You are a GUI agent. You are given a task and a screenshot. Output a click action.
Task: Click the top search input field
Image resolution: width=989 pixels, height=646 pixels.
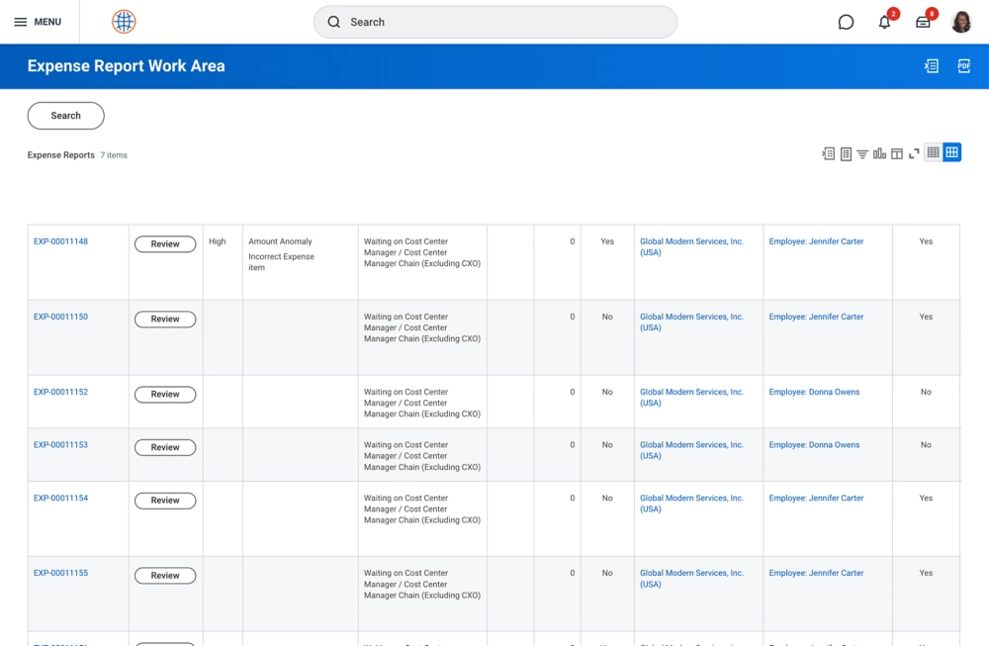point(494,22)
